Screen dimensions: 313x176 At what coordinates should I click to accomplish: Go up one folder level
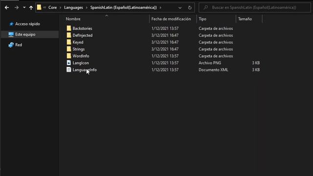31,8
